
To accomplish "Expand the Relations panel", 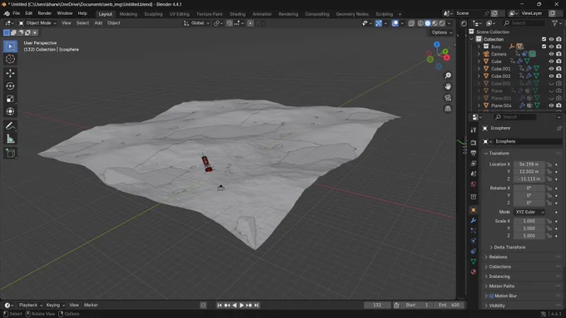I will click(x=498, y=257).
